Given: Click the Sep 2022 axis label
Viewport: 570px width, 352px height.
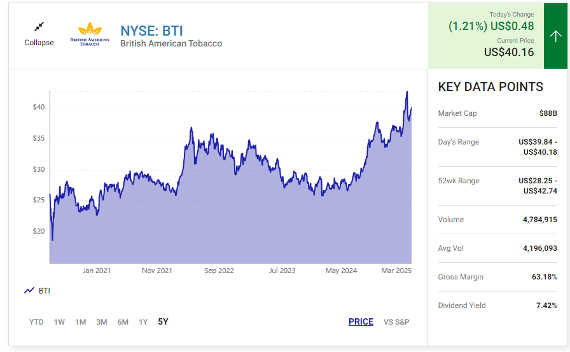Looking at the screenshot, I should pyautogui.click(x=219, y=271).
